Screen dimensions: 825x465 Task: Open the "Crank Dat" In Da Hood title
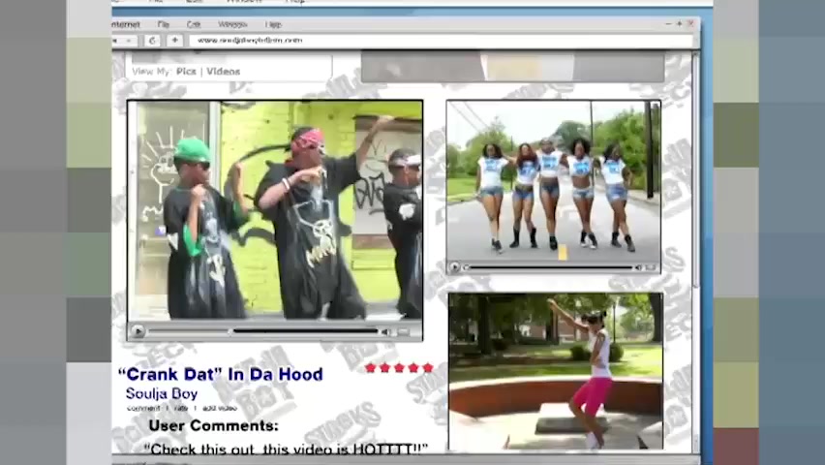(221, 374)
